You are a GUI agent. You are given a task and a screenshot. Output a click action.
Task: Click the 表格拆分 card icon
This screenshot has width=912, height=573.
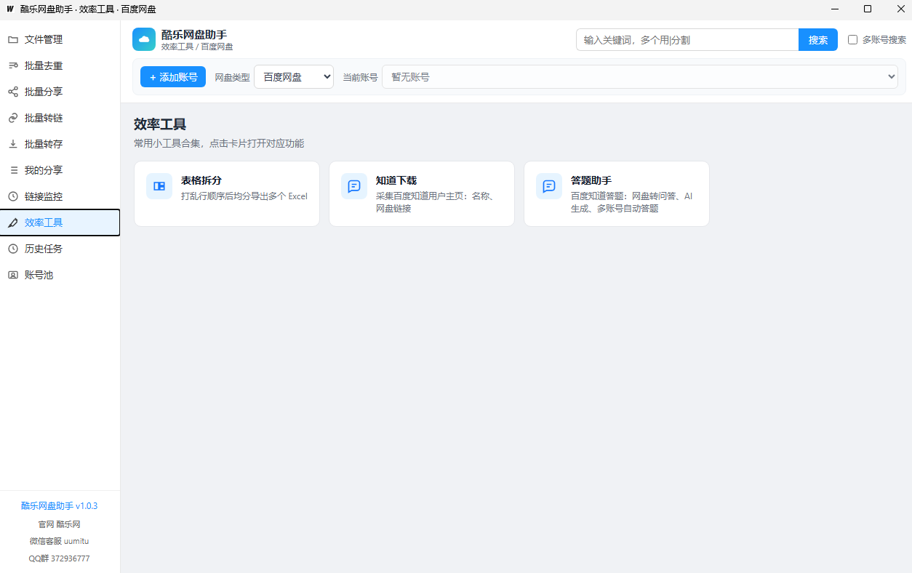click(x=159, y=186)
